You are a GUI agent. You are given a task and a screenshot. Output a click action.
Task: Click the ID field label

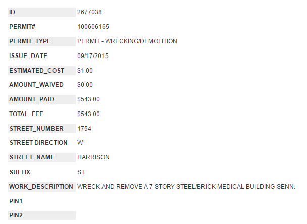[x=12, y=12]
